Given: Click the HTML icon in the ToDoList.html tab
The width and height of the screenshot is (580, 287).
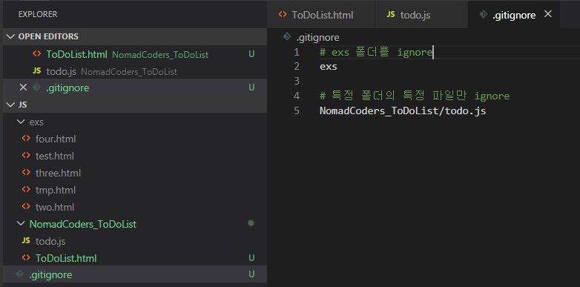Looking at the screenshot, I should click(283, 14).
